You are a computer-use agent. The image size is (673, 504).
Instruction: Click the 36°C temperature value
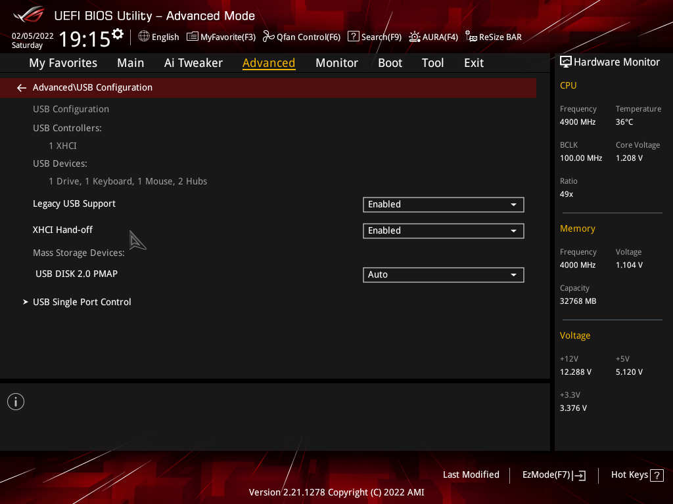[624, 121]
